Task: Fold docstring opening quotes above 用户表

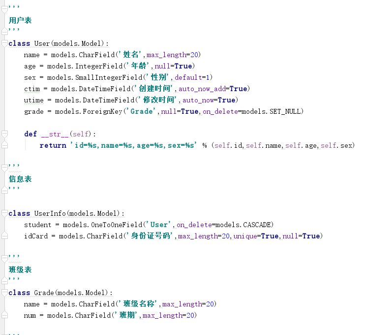Action: point(4,9)
